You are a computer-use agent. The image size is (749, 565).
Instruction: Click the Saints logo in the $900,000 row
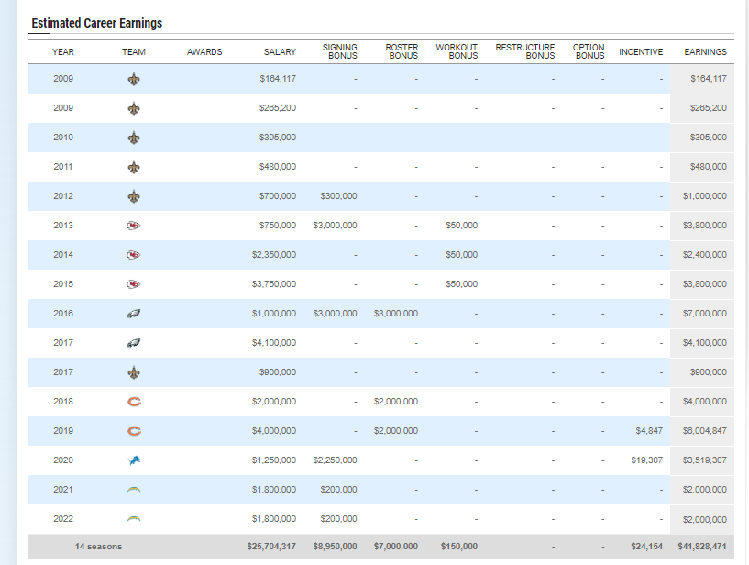[x=134, y=372]
